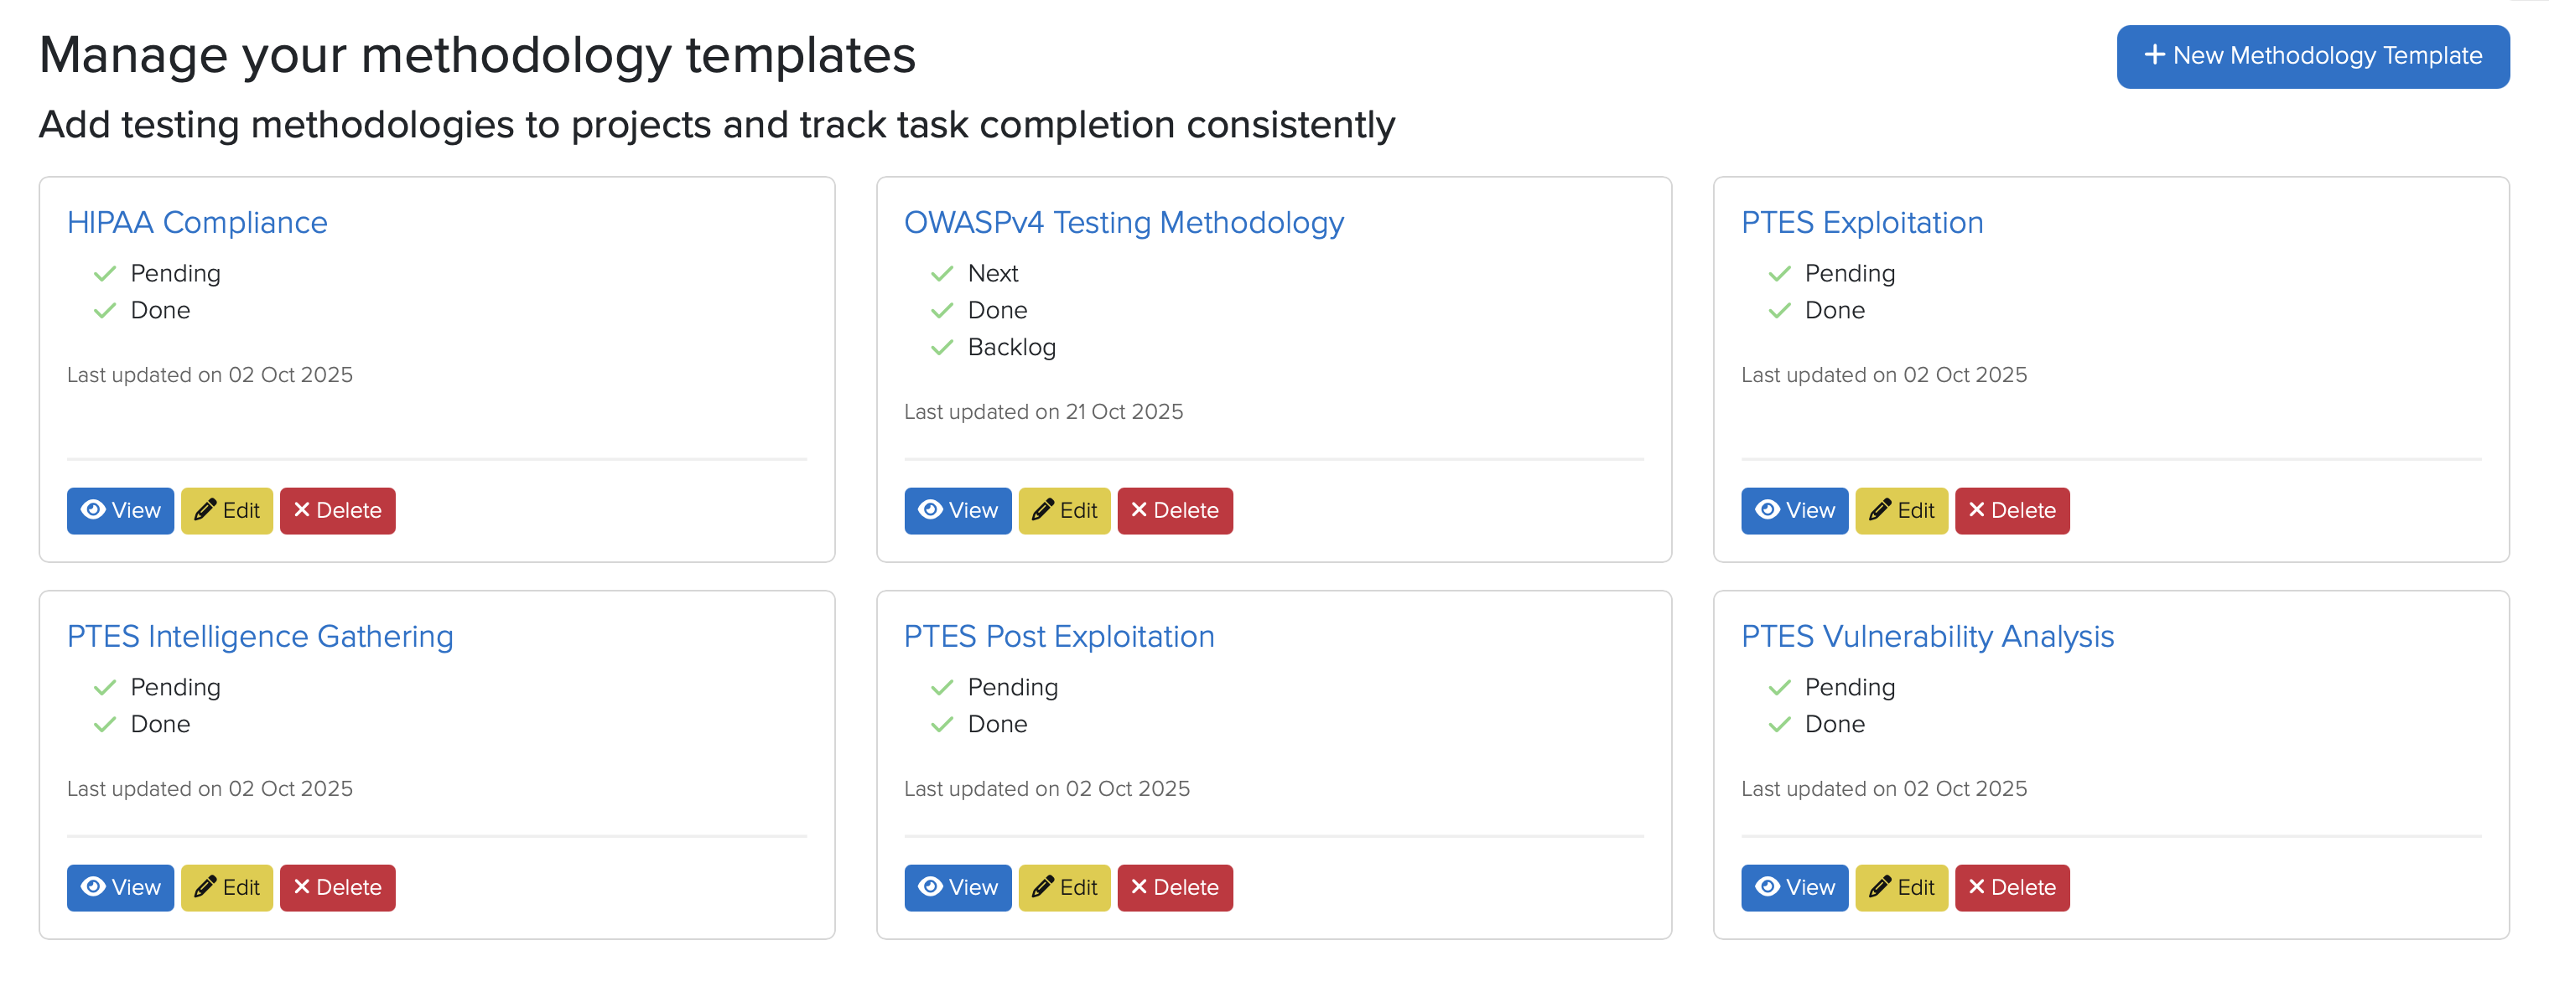
Task: Edit the PTES Intelligence Gathering template
Action: click(x=226, y=887)
